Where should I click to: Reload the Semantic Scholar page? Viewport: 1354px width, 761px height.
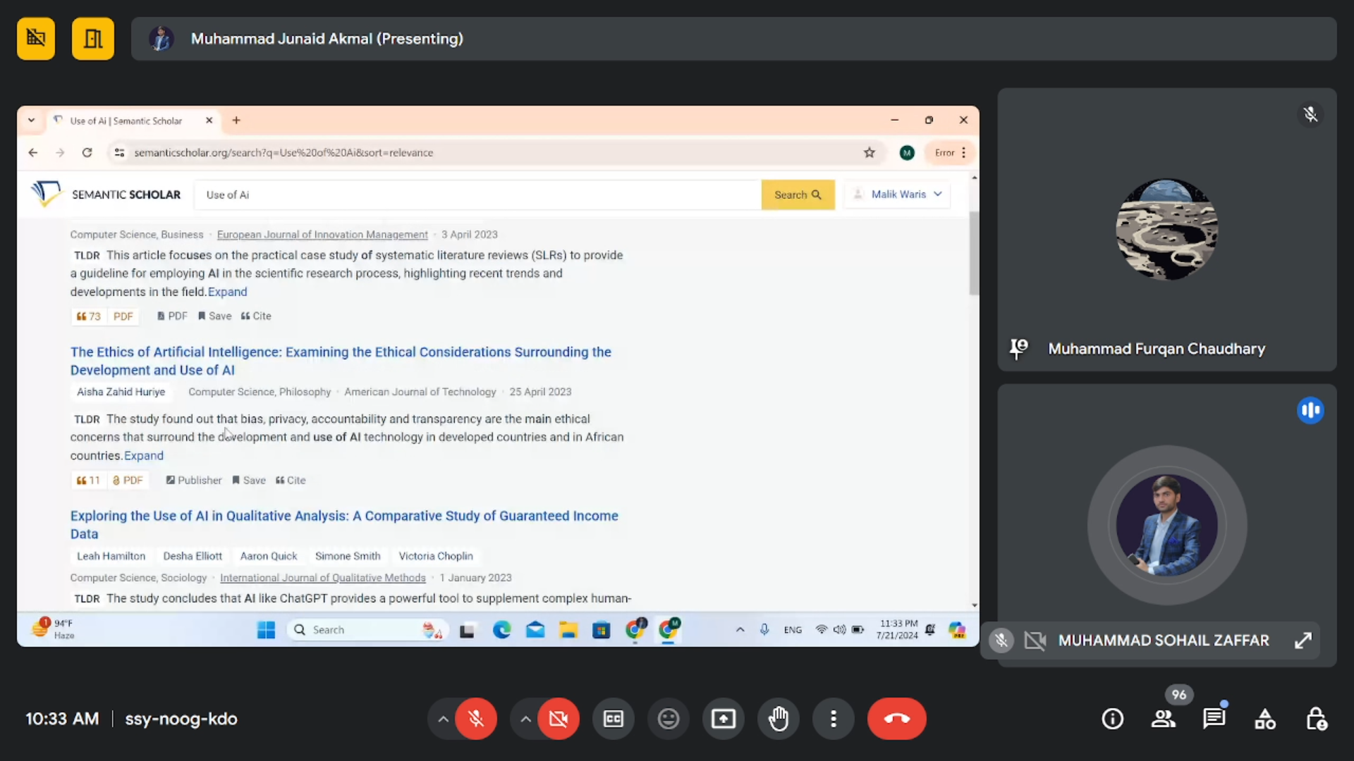(87, 152)
